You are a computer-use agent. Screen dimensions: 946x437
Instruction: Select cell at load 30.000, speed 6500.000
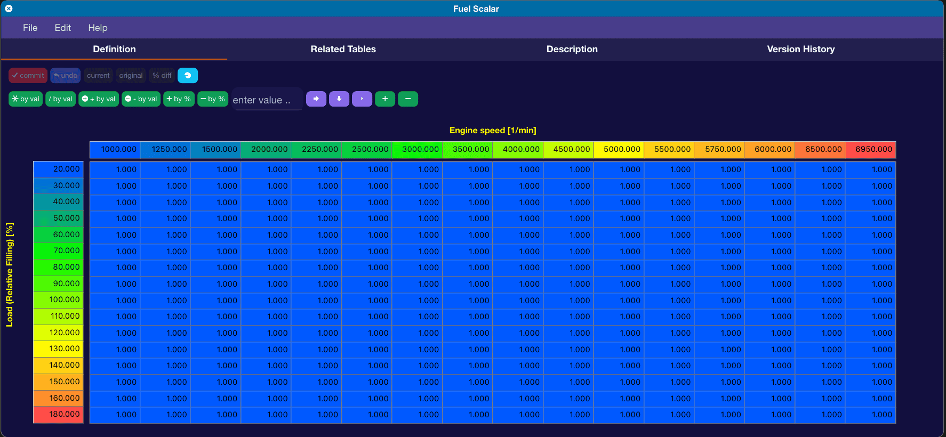click(820, 186)
